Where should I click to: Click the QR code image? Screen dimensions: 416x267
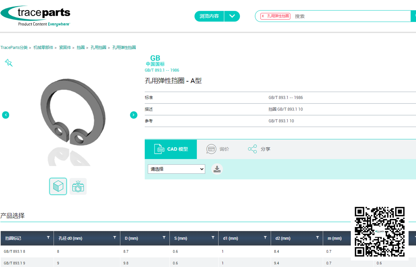click(380, 232)
